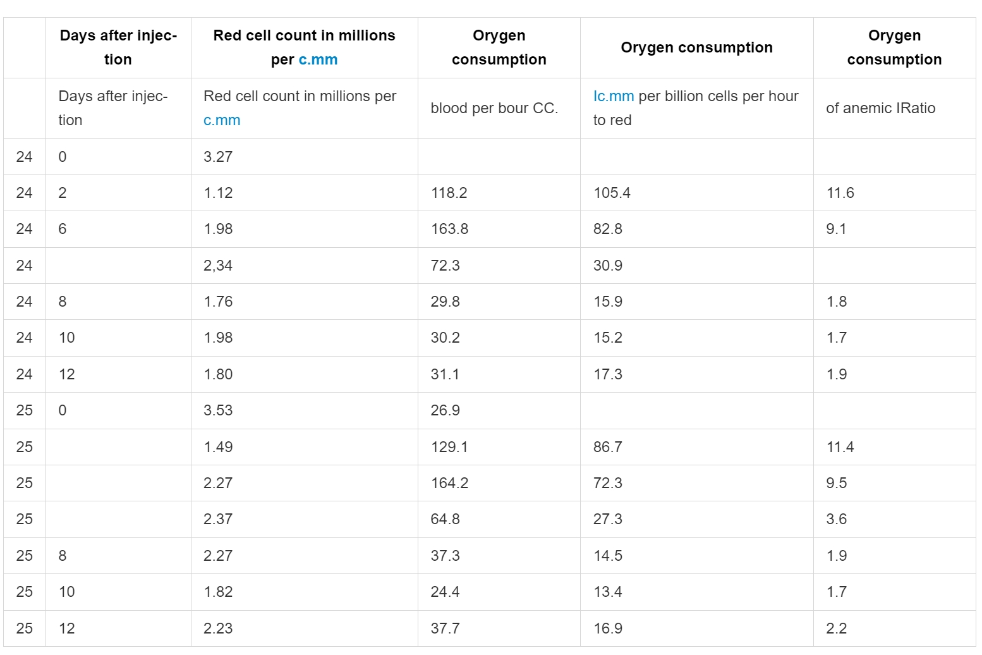Select the cell showing 164.2
The width and height of the screenshot is (982, 655).
499,483
